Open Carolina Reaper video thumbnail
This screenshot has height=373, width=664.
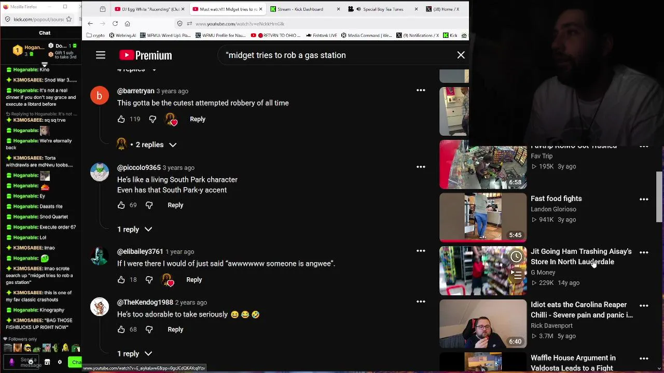pos(483,324)
